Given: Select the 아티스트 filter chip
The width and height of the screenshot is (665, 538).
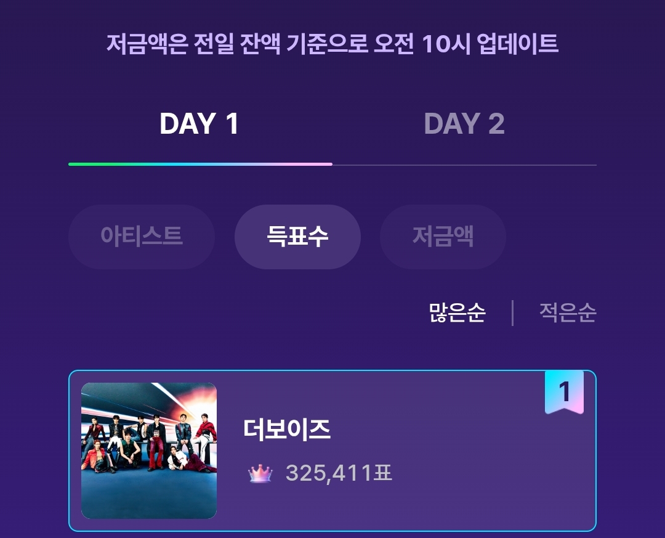Looking at the screenshot, I should pos(142,237).
